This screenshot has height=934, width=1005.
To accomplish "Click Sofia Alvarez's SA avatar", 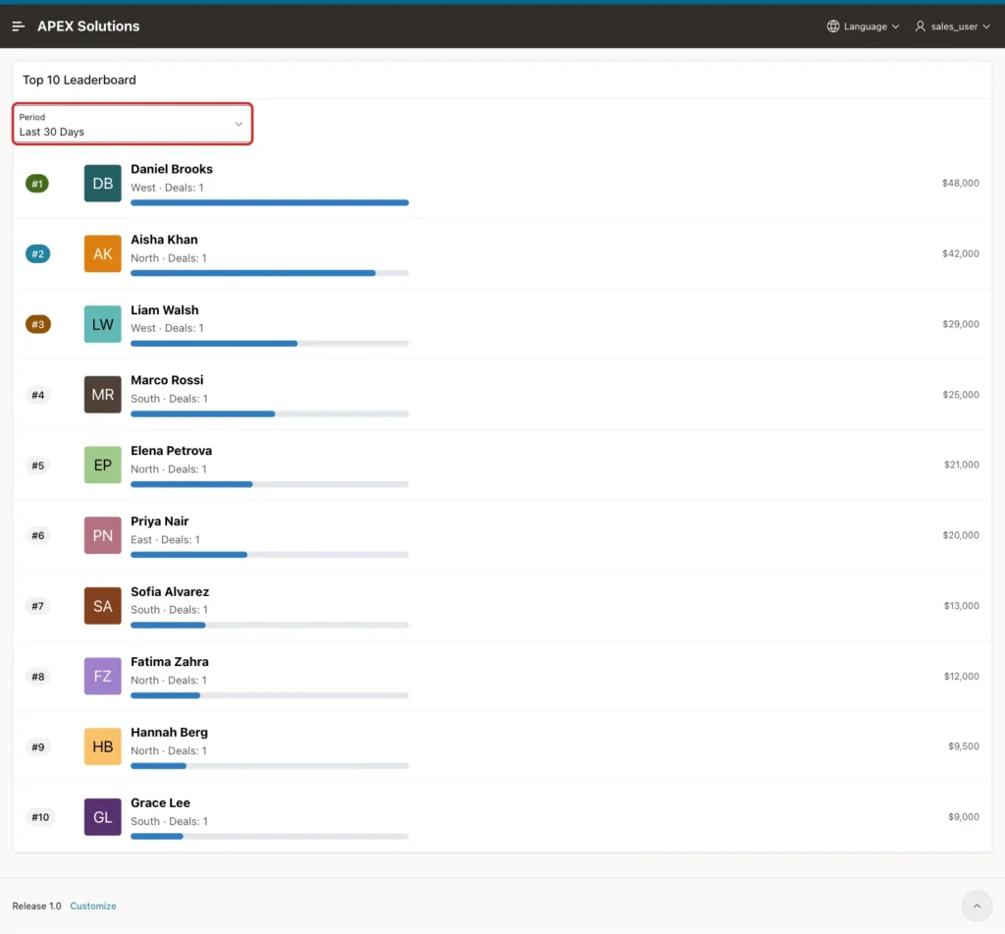I will (x=102, y=606).
